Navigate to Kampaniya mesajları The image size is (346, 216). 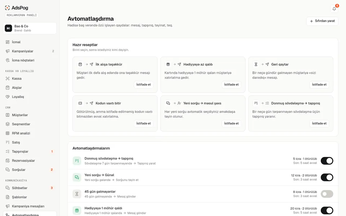coord(30,206)
